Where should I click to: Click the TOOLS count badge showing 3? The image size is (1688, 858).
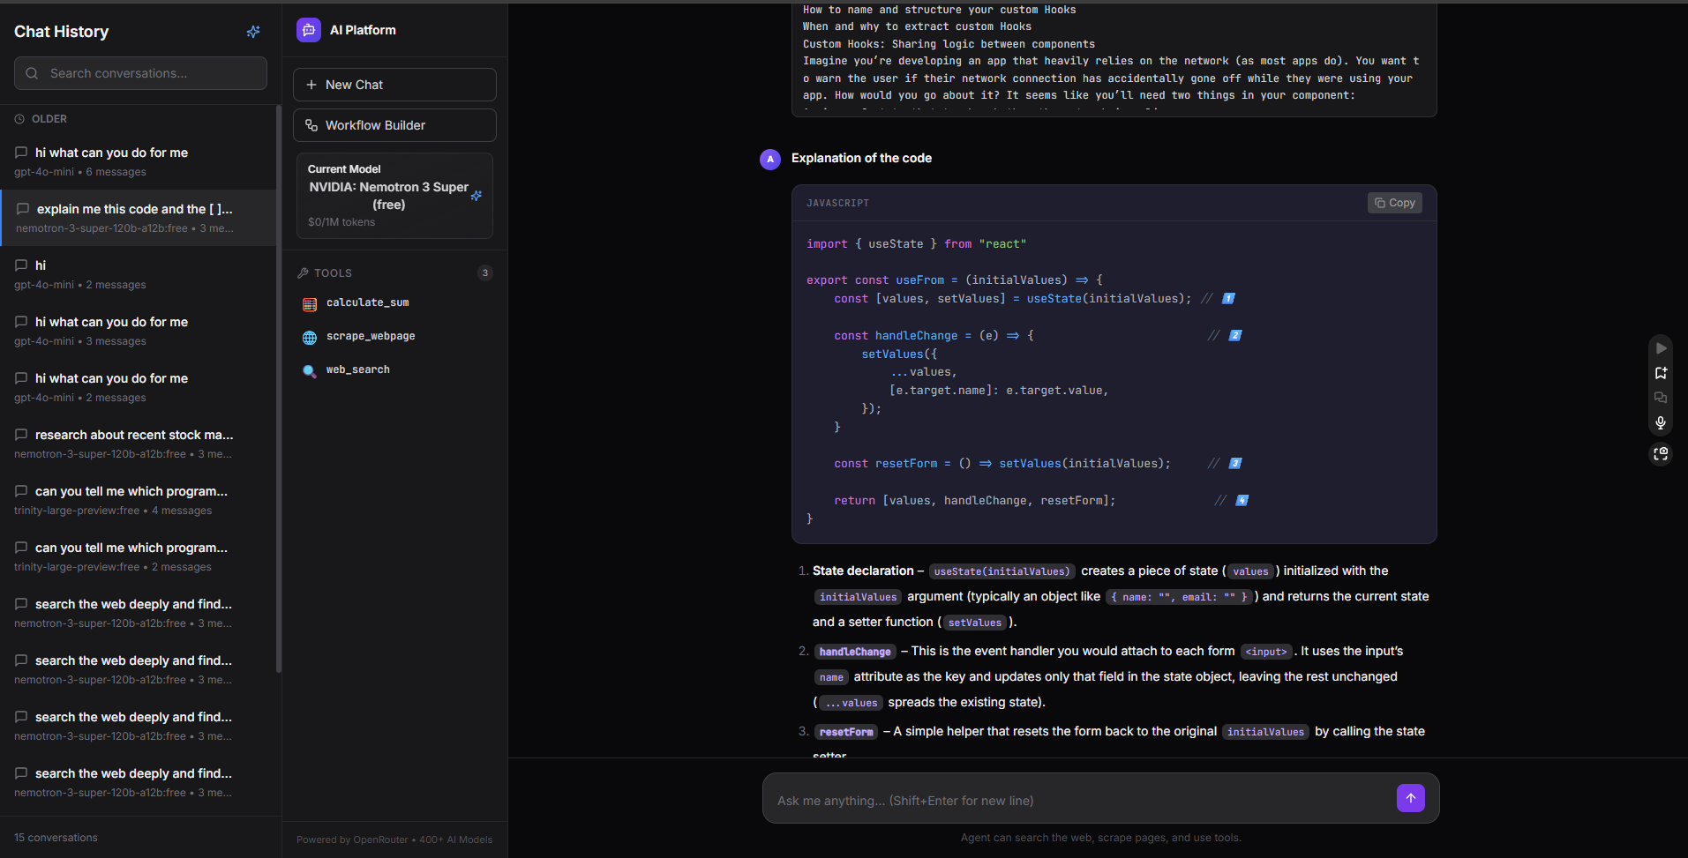pyautogui.click(x=484, y=273)
